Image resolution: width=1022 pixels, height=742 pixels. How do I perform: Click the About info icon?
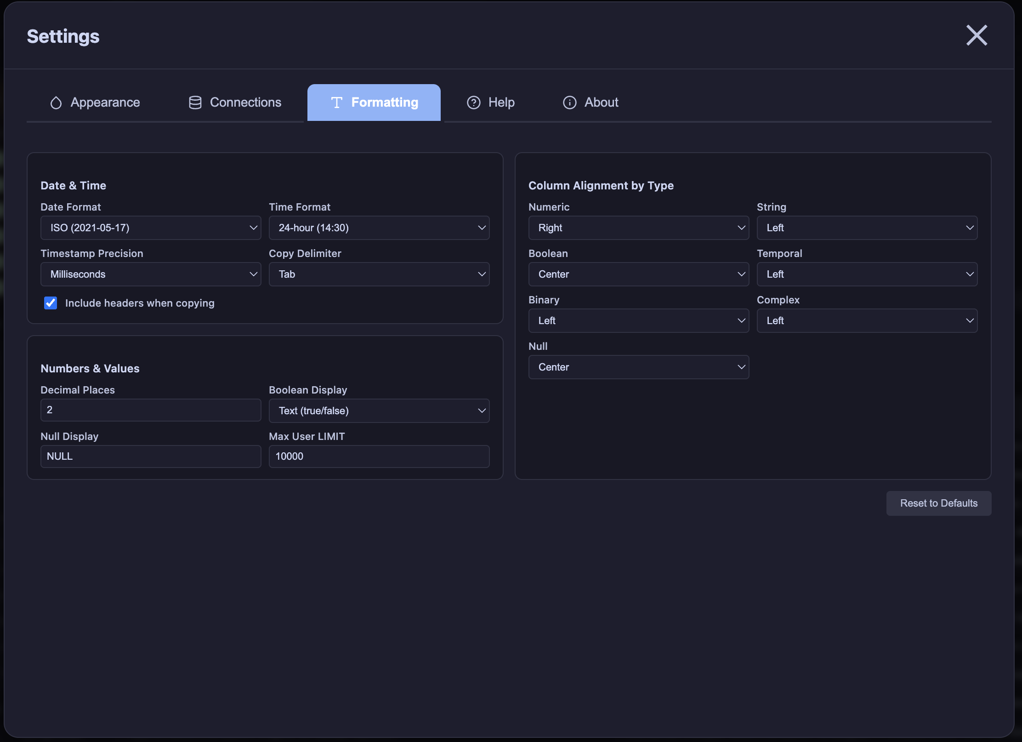click(569, 103)
